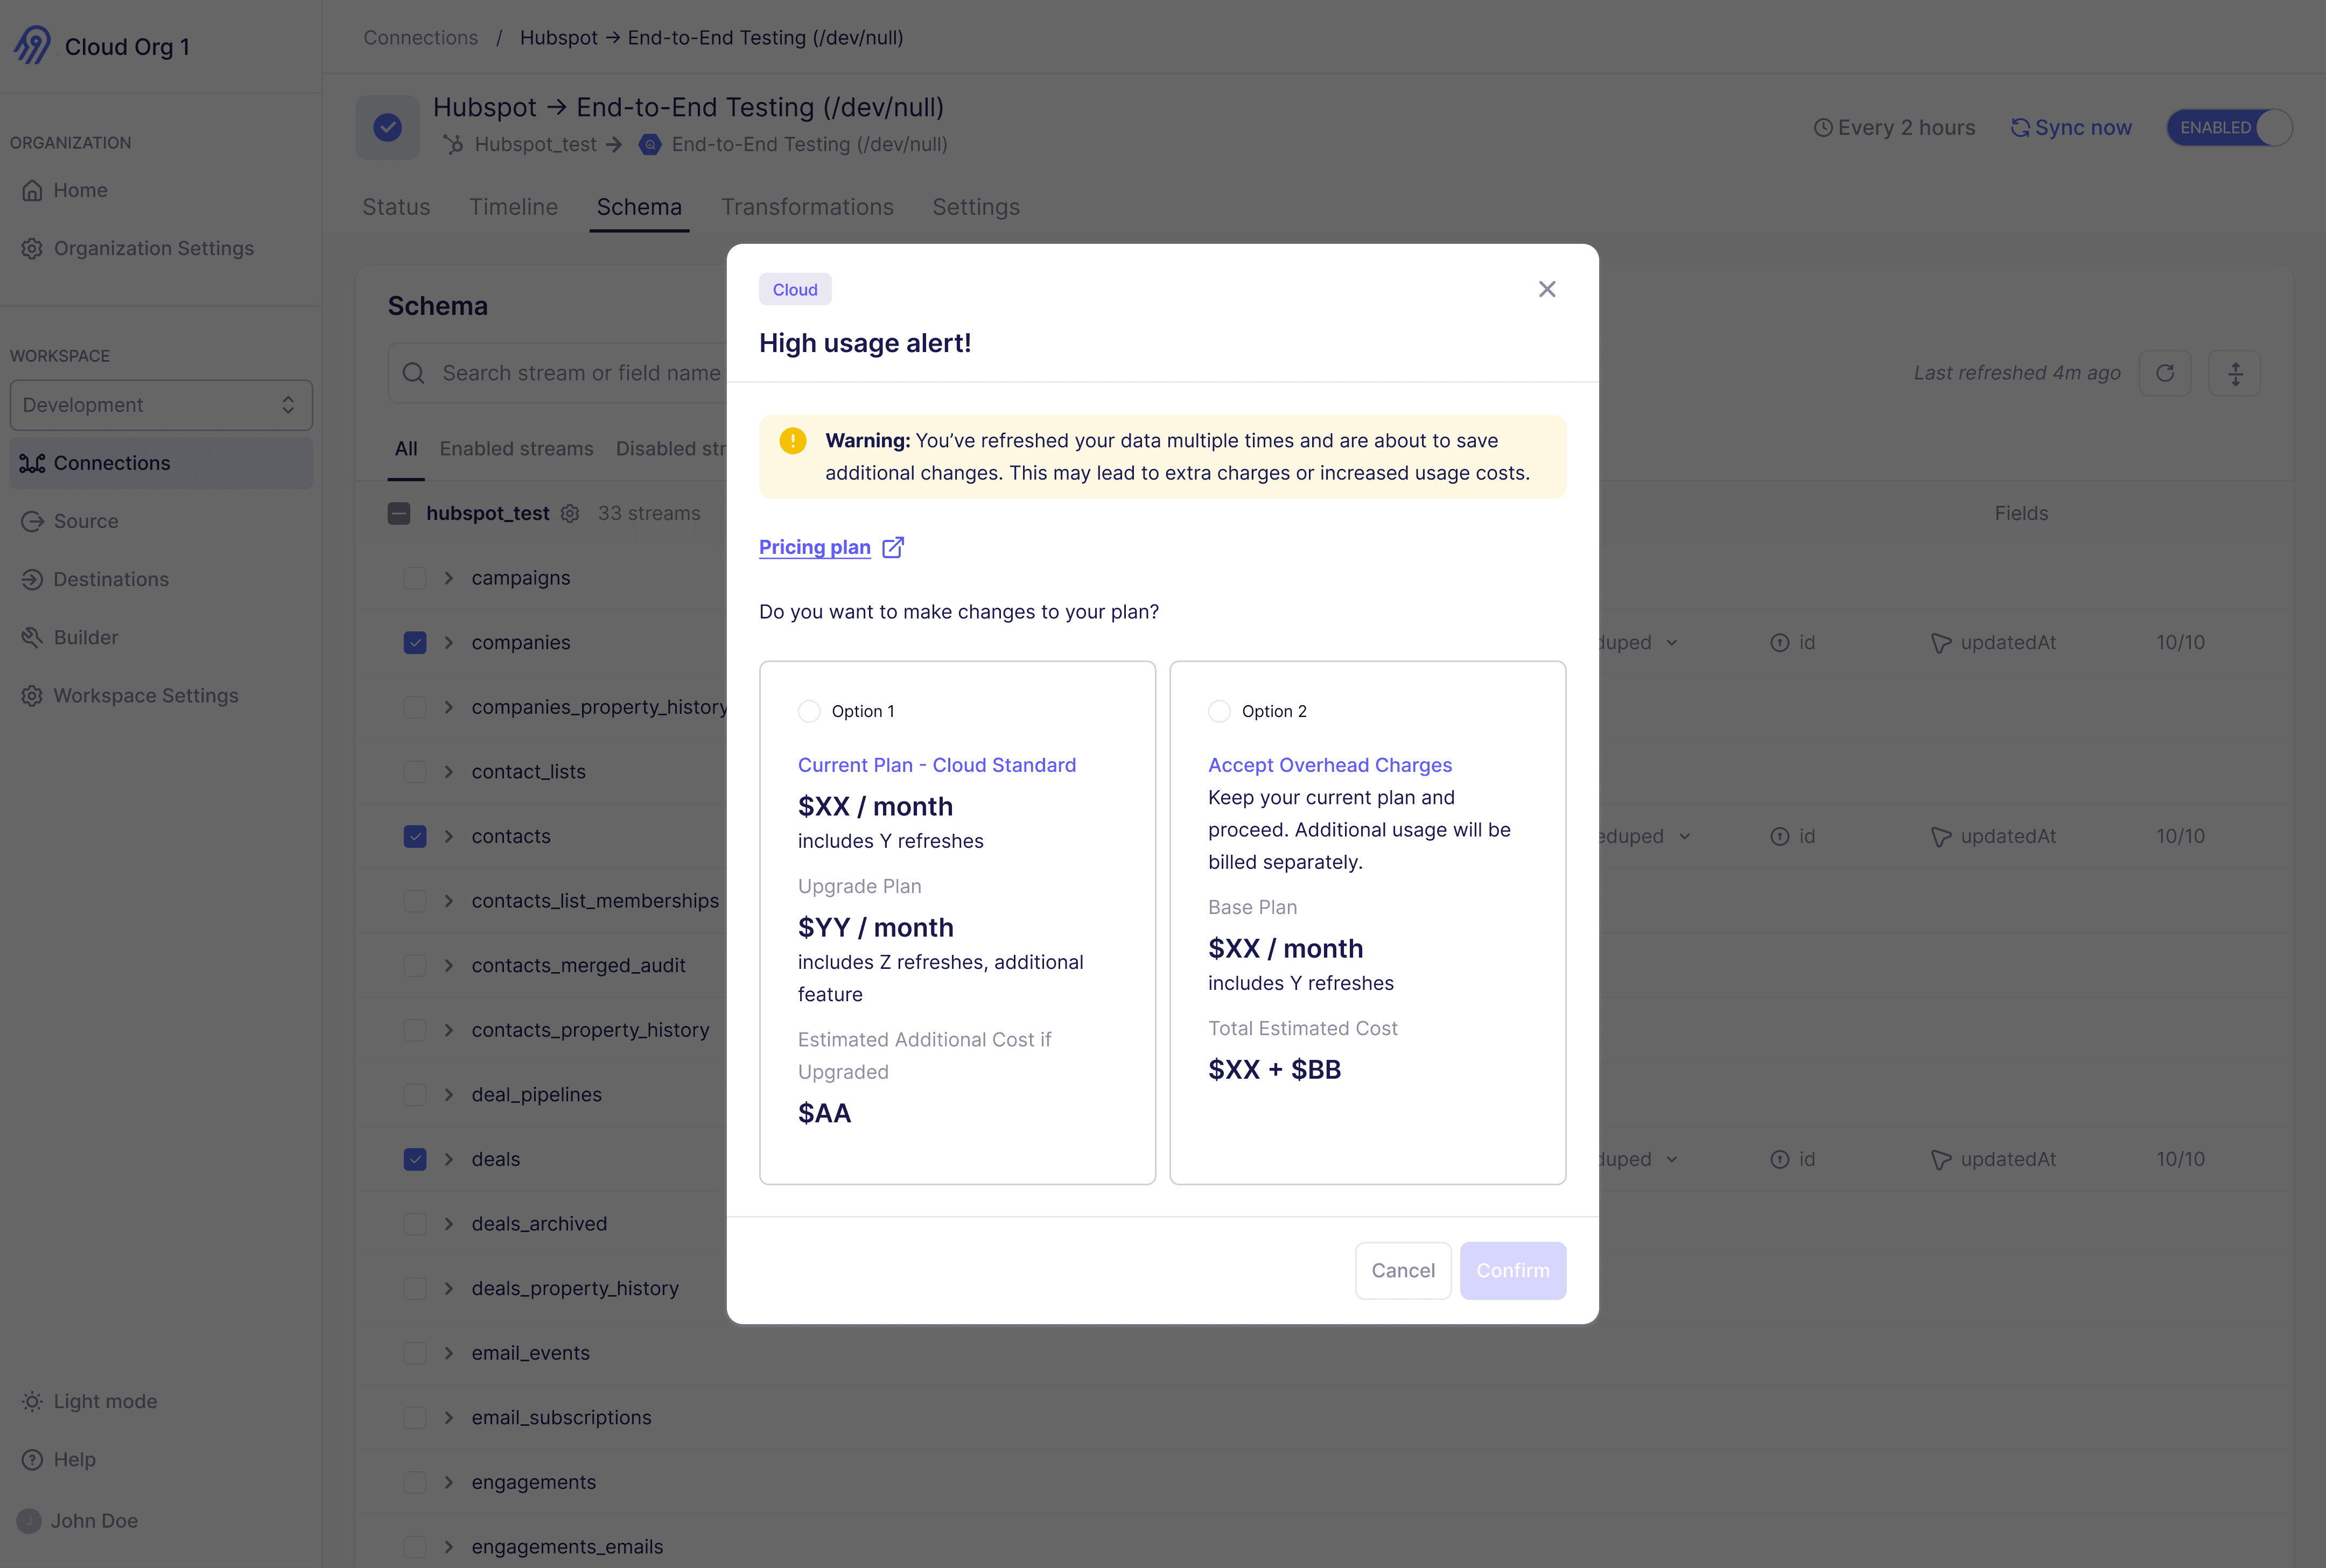Click the Light mode sun icon
2326x1568 pixels.
(32, 1401)
